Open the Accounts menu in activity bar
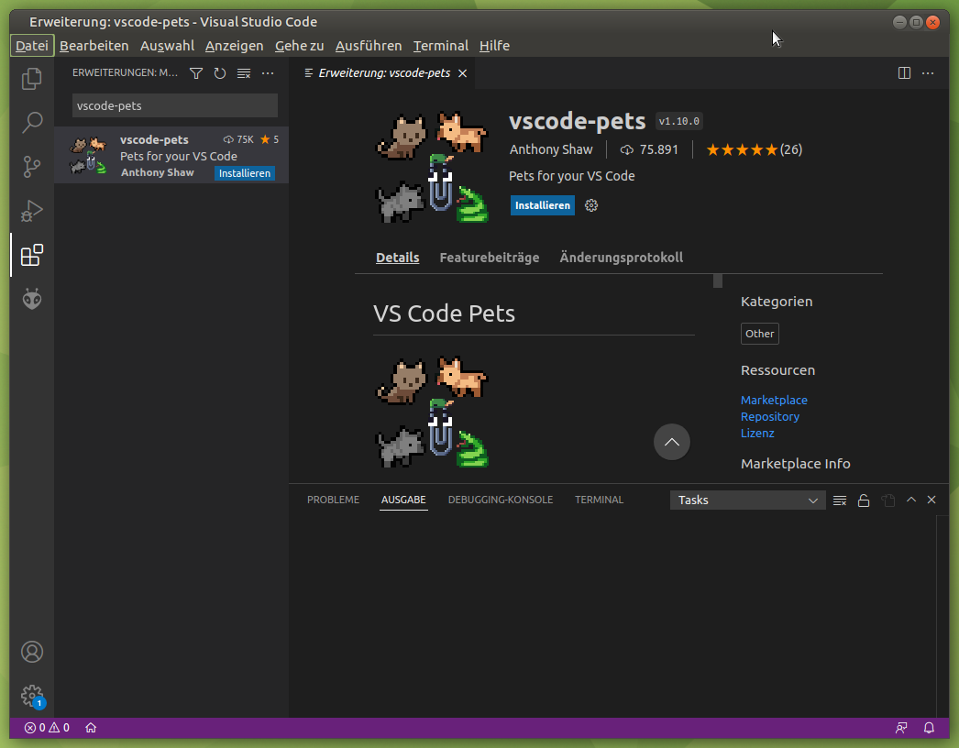Viewport: 959px width, 748px height. (32, 652)
